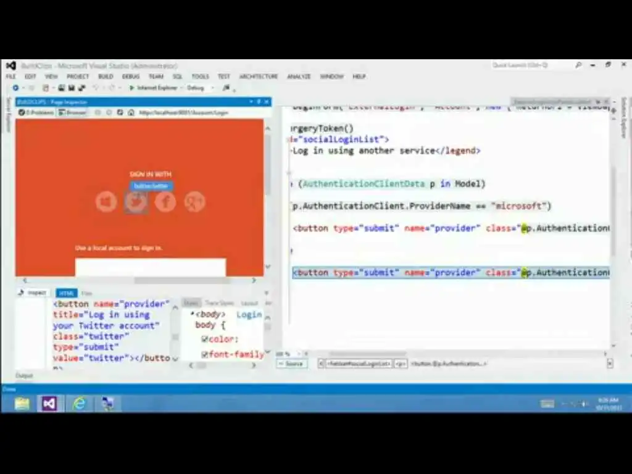Open the New Project icon dropdown arrow

pos(53,88)
